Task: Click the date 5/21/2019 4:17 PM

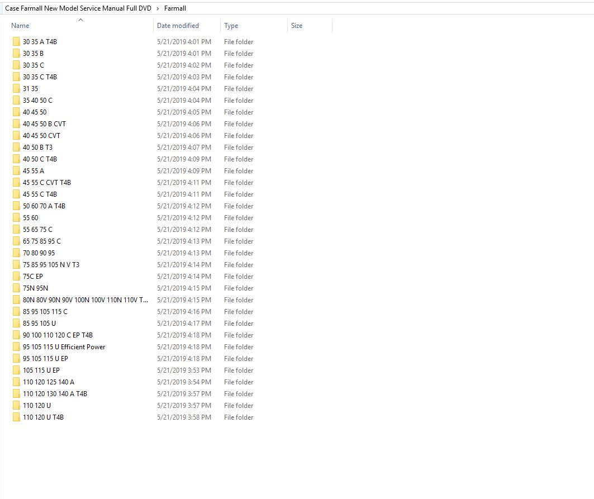Action: [x=184, y=324]
